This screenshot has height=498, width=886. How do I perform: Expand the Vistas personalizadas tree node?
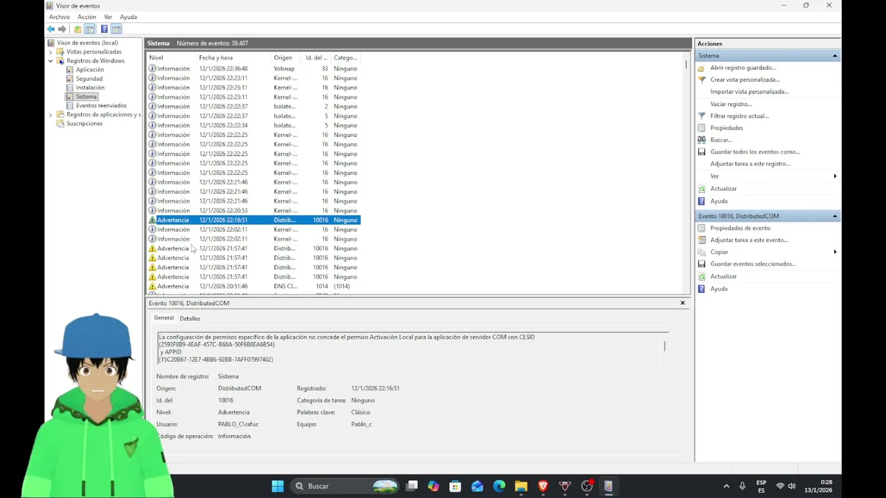pyautogui.click(x=51, y=52)
